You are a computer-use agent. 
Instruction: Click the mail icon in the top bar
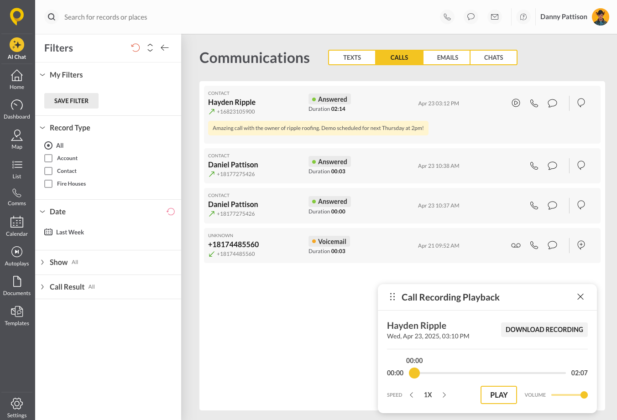(x=495, y=17)
